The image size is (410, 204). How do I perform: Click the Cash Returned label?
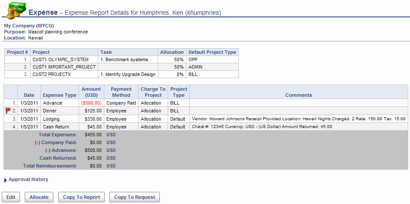click(x=58, y=158)
